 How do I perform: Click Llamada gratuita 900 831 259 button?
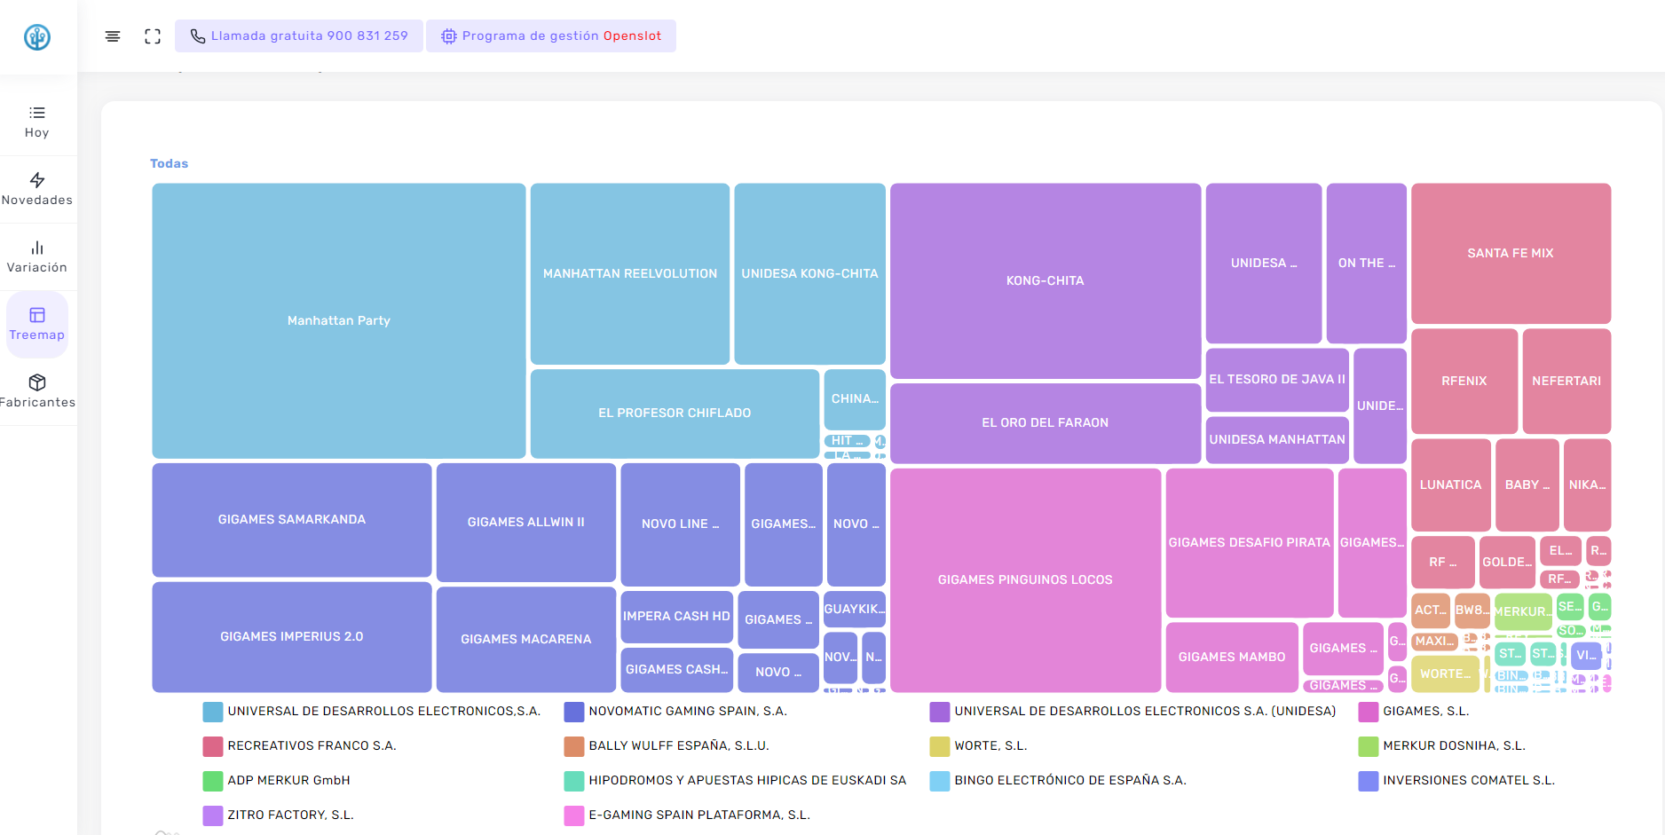(299, 36)
